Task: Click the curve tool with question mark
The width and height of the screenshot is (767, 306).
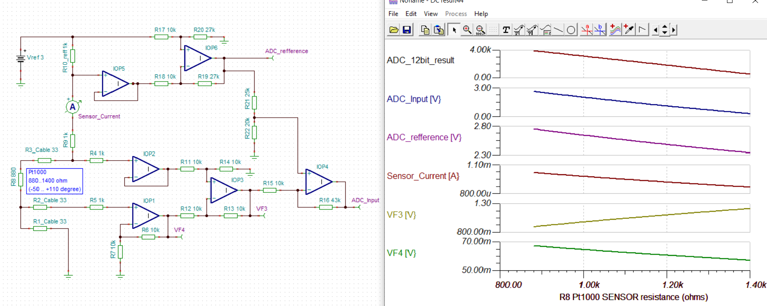Action: click(x=532, y=30)
